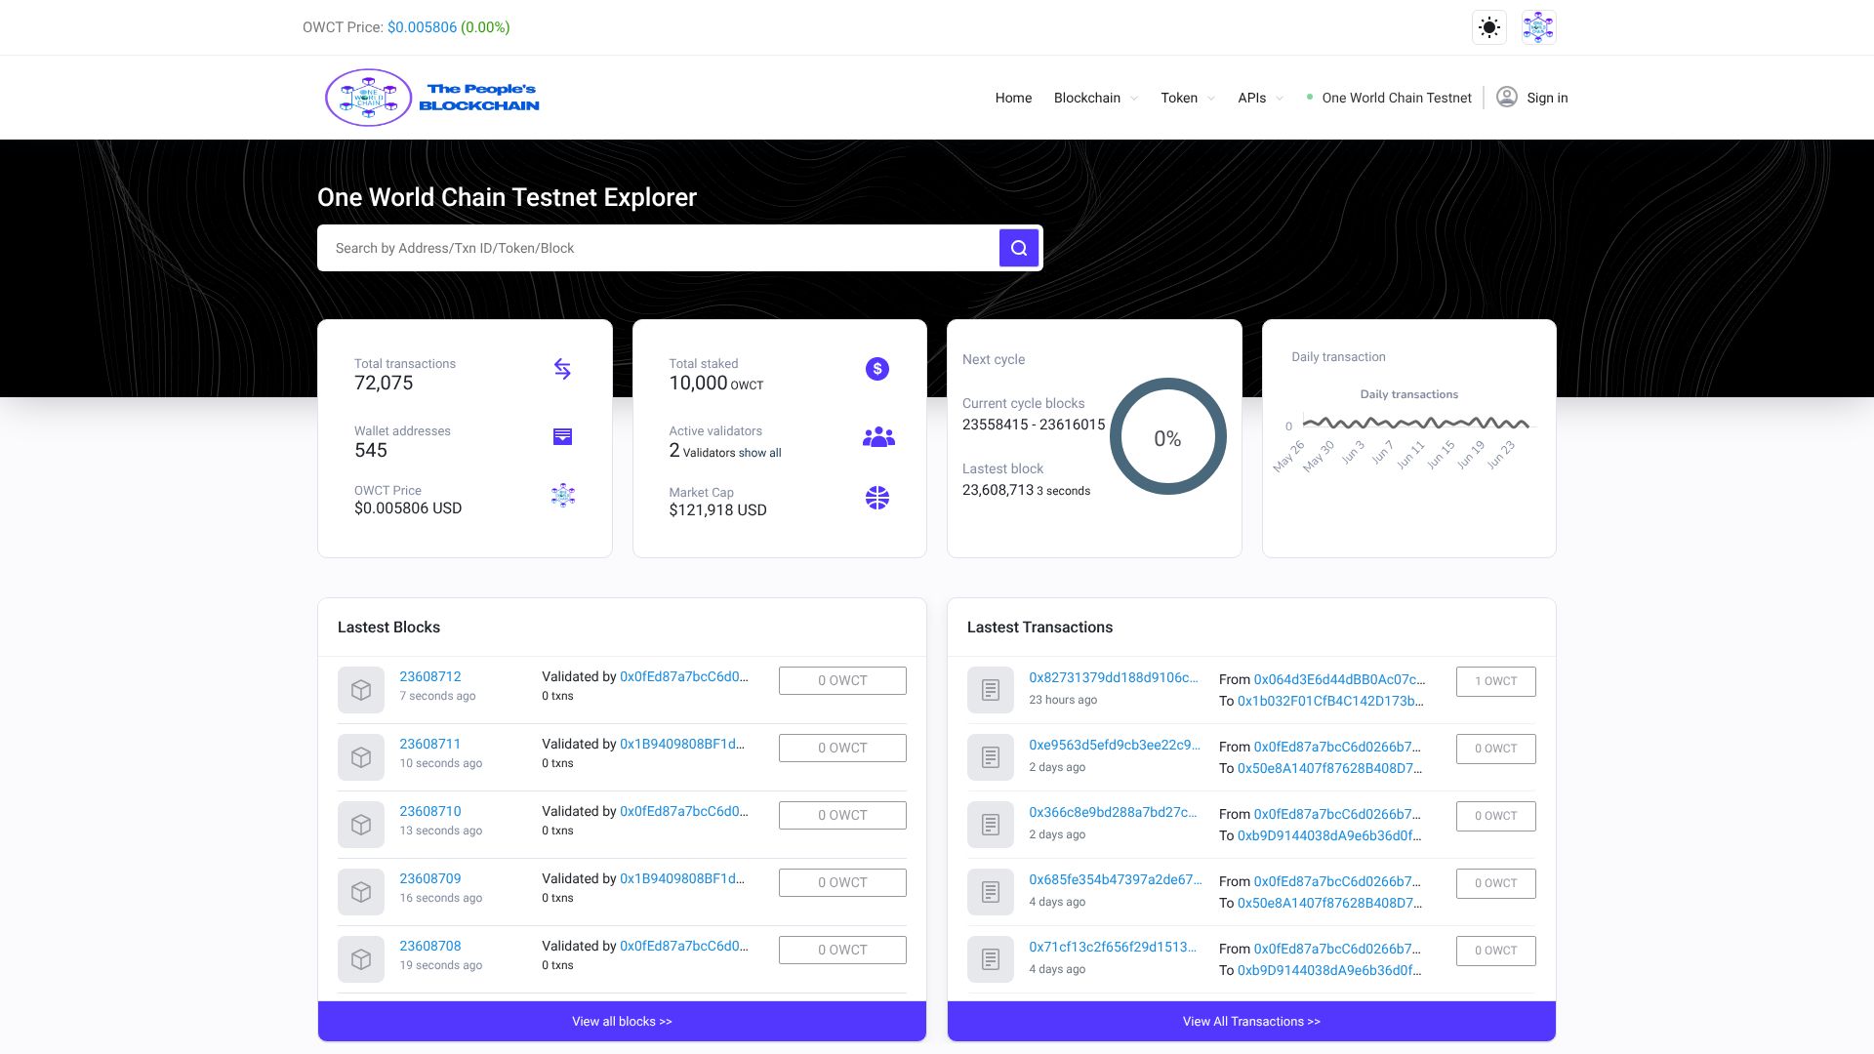Click the cube icon for block 23608709
The width and height of the screenshot is (1874, 1054).
[x=361, y=892]
